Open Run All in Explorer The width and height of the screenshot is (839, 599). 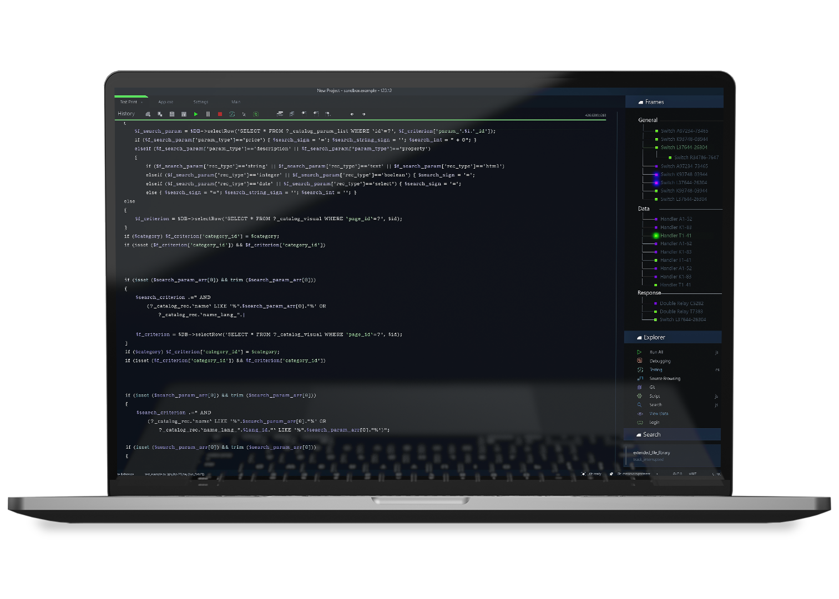(656, 352)
